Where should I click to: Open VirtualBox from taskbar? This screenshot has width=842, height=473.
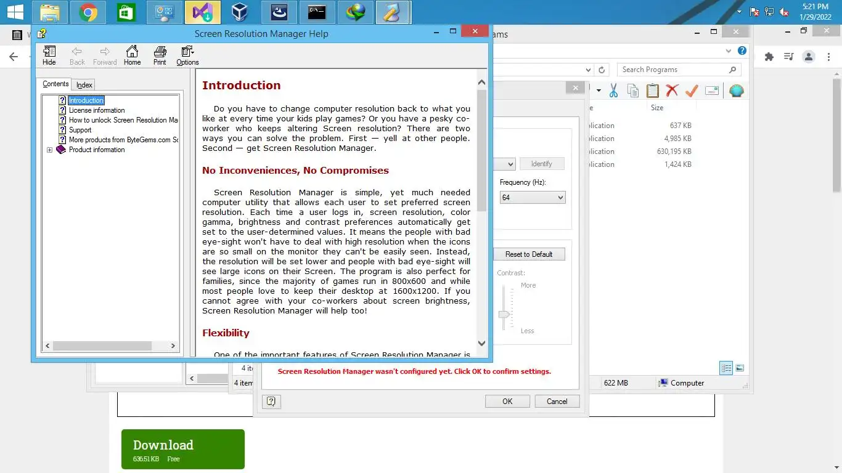coord(240,12)
